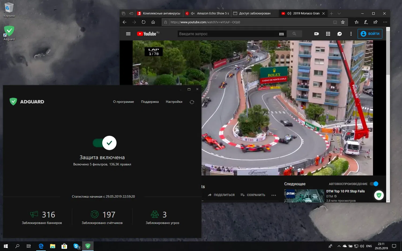Go to the browser home page

pos(153,22)
